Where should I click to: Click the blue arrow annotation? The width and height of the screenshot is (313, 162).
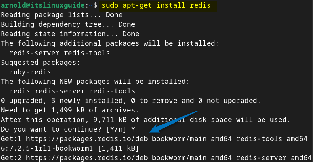click(173, 121)
